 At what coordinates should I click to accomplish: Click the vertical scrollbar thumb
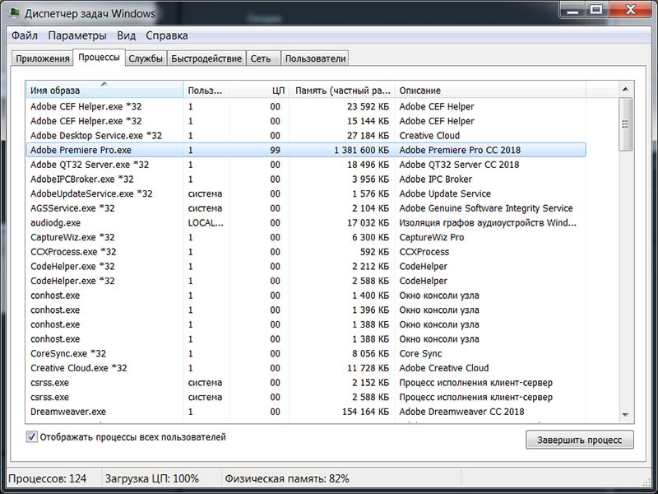pyautogui.click(x=625, y=124)
